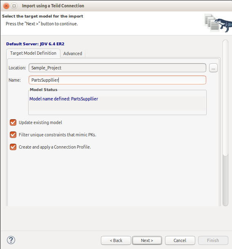Image resolution: width=232 pixels, height=249 pixels.
Task: Click the dialog title bar text
Action: (53, 6)
